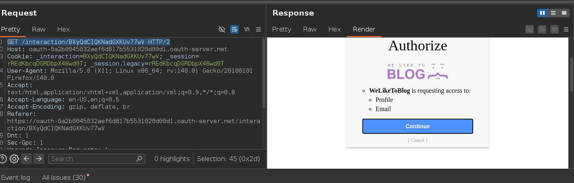Toggle line wrap in the Request panel
This screenshot has width=574, height=183.
[234, 29]
